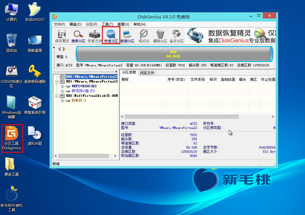This screenshot has height=215, width=305.
Task: Select the 快速分区 quick partition tool
Action: (111, 36)
